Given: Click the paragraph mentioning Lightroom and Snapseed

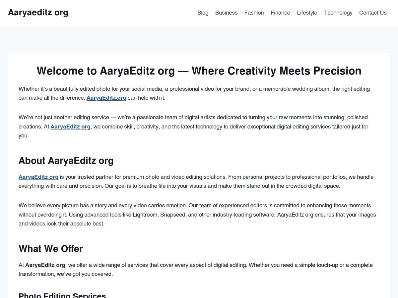Looking at the screenshot, I should [x=197, y=215].
